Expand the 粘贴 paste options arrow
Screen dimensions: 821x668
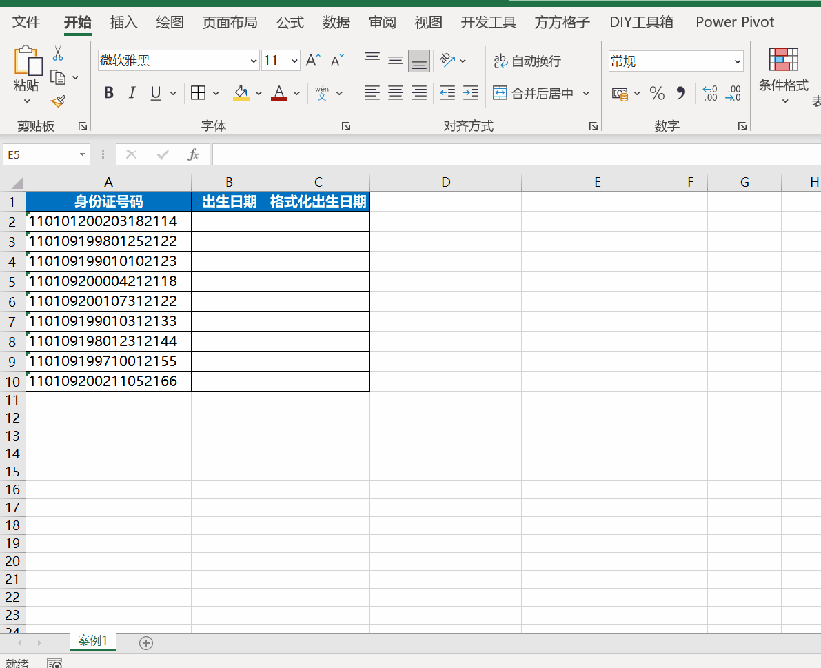point(27,101)
